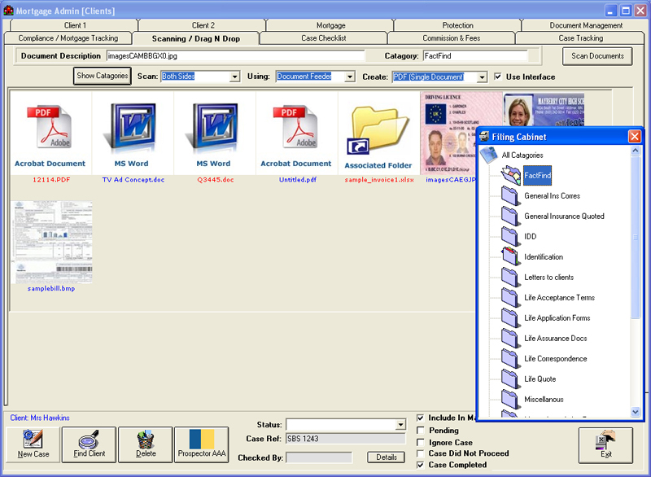
Task: Click the Find Client magnifier button
Action: pos(89,444)
